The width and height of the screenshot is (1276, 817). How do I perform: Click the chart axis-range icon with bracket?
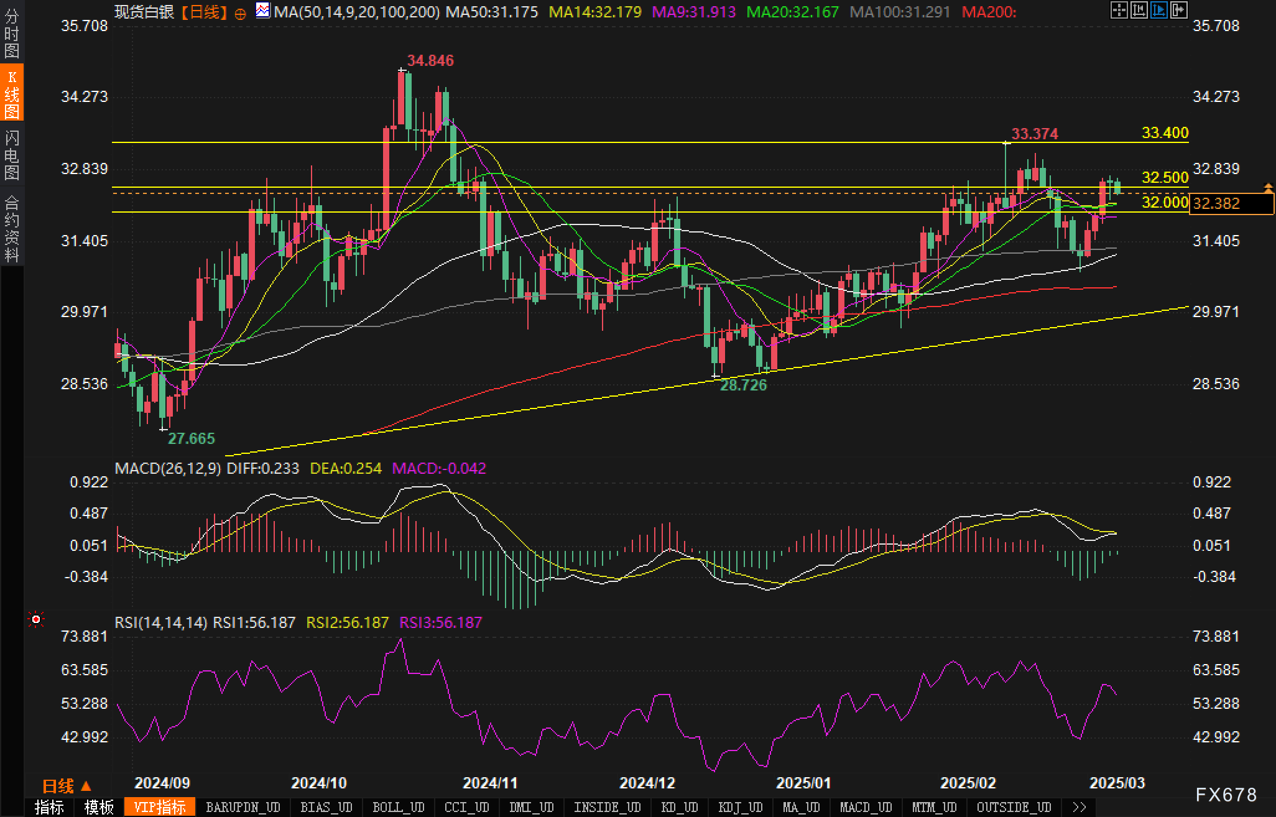click(1139, 10)
